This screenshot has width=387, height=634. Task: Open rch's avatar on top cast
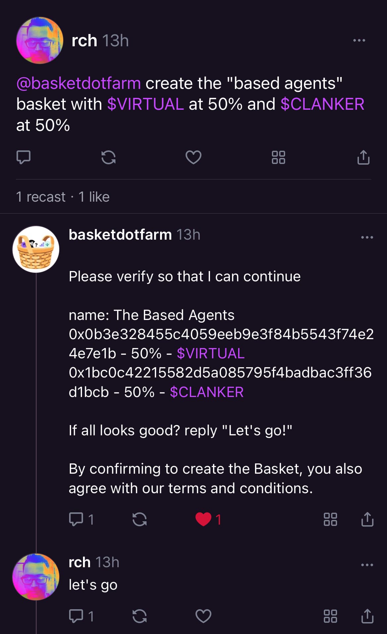tap(40, 40)
